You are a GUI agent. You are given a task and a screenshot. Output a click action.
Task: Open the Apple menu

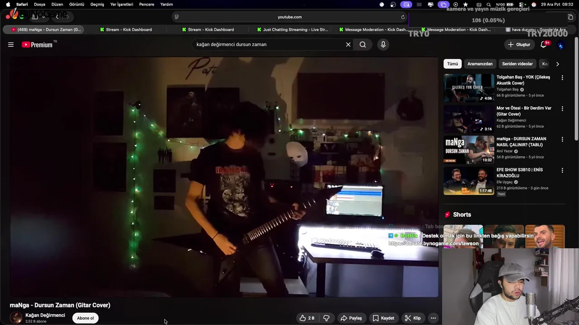click(x=8, y=5)
